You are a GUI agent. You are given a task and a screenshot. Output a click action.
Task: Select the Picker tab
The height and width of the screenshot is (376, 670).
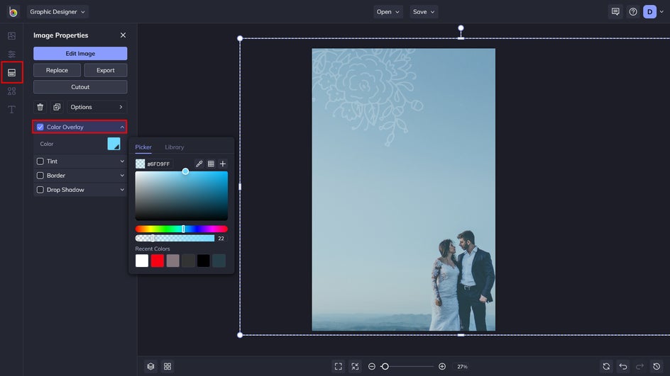pyautogui.click(x=143, y=147)
